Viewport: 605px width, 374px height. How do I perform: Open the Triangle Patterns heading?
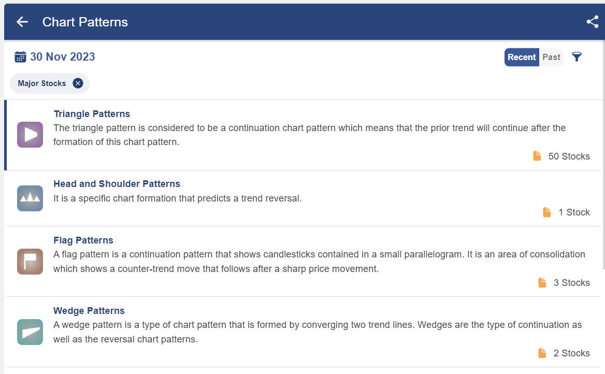tap(92, 114)
